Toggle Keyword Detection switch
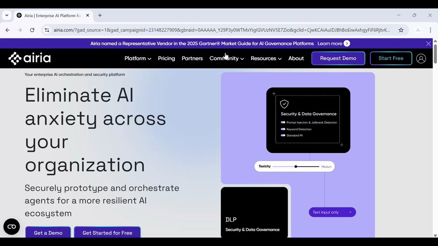The height and width of the screenshot is (246, 438). click(283, 129)
